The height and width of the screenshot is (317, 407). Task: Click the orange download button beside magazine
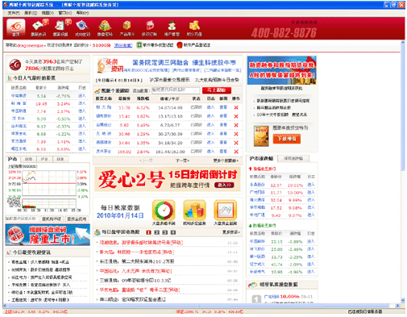(x=287, y=139)
